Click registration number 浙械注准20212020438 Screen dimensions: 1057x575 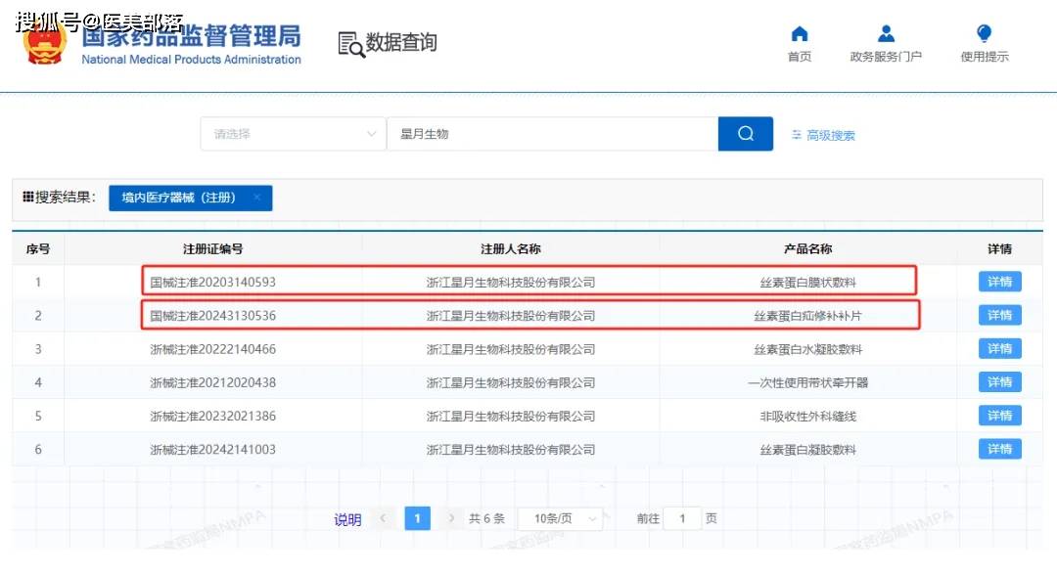[213, 382]
